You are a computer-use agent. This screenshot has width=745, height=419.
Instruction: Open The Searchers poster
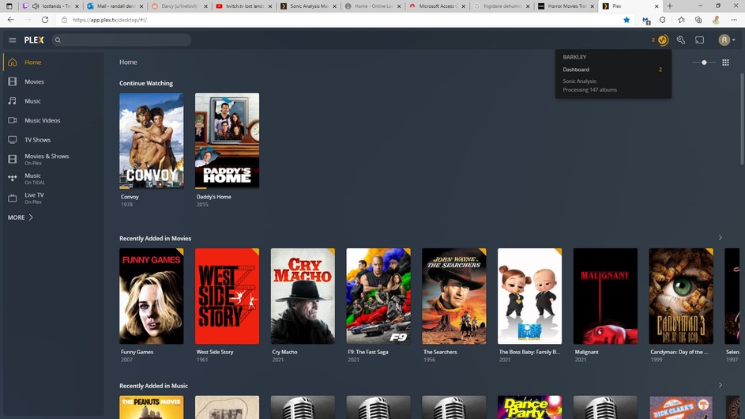pyautogui.click(x=453, y=296)
